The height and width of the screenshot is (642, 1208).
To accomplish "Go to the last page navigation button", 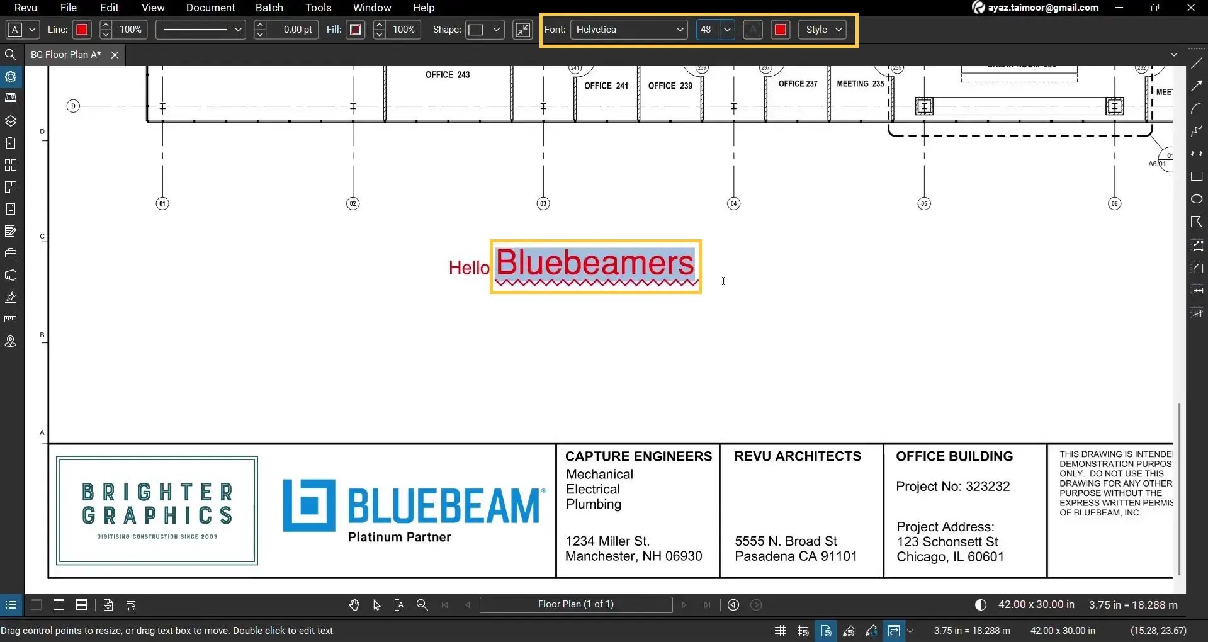I will (707, 605).
